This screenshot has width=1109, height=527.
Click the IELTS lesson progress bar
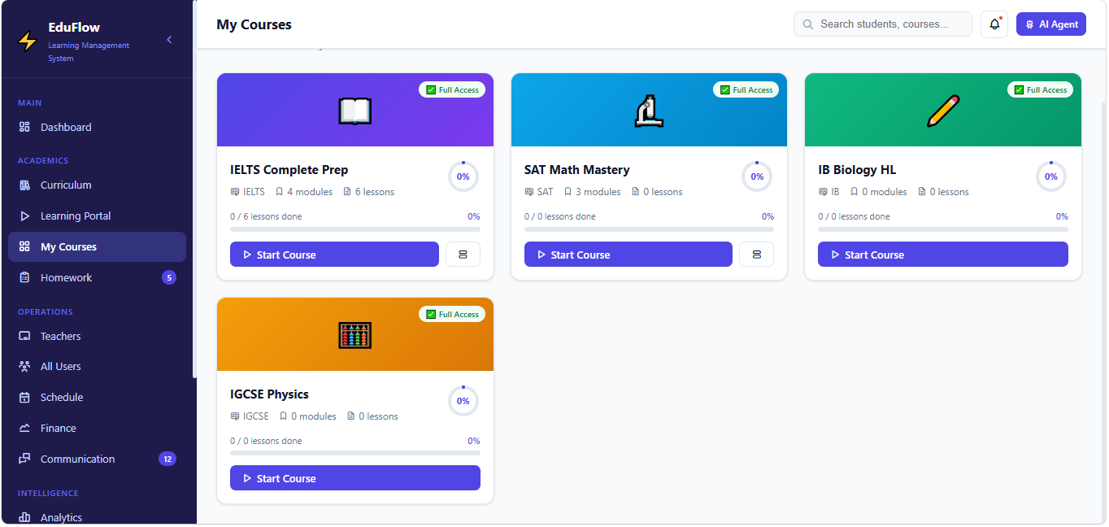click(355, 229)
